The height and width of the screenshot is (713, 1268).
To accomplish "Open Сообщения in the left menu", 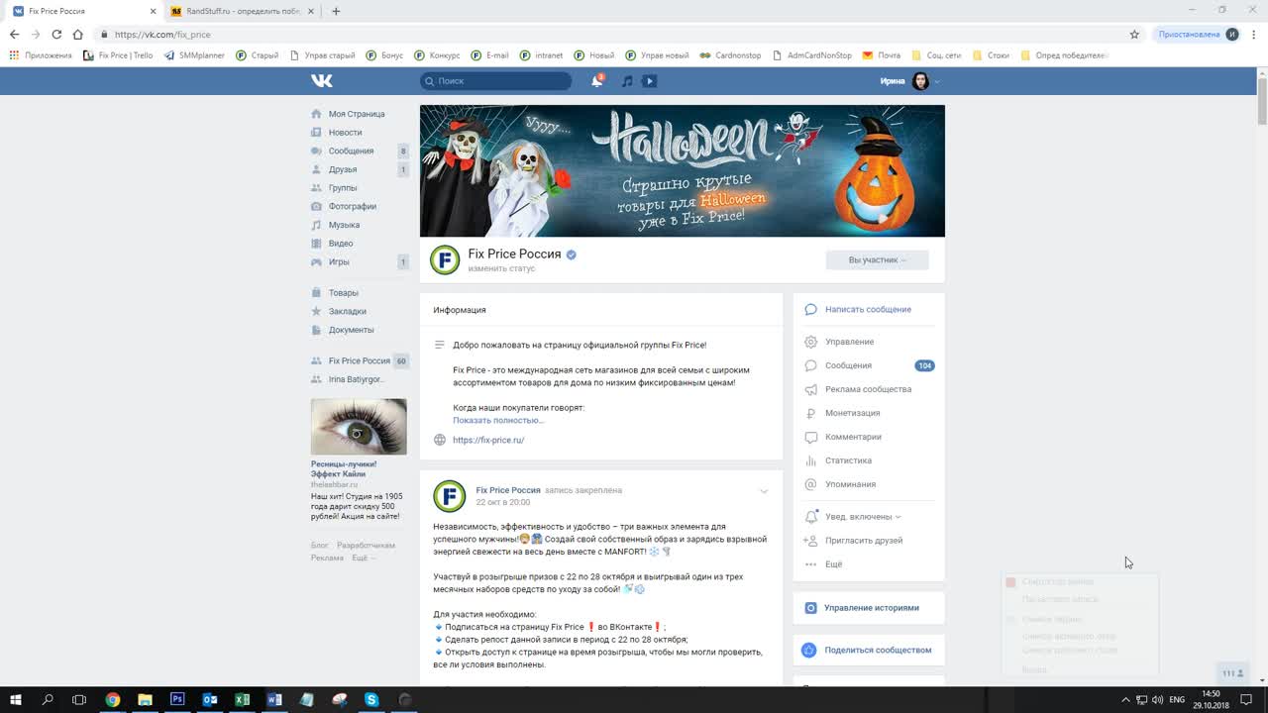I will tap(351, 152).
